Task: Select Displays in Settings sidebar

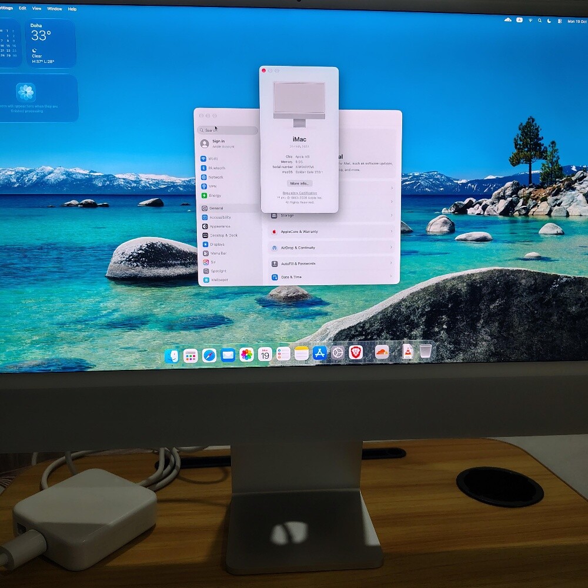Action: click(231, 244)
